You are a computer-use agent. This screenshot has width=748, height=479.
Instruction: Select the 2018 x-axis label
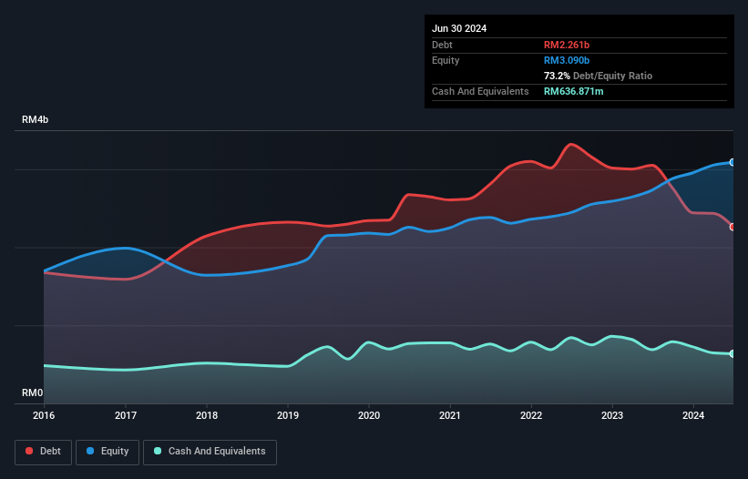point(207,415)
